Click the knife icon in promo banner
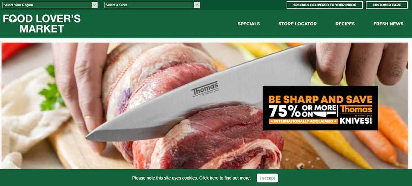The image size is (412, 186). (x=324, y=114)
